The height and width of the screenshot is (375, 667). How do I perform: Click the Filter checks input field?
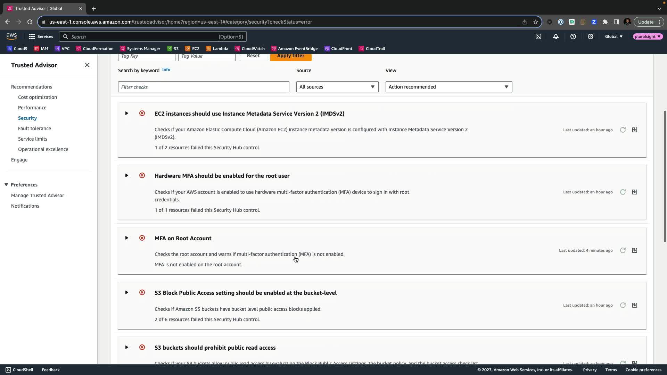pyautogui.click(x=204, y=87)
